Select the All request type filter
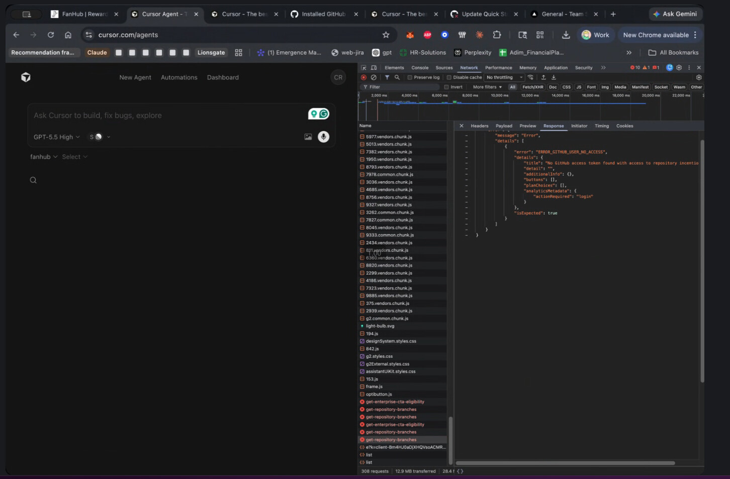Image resolution: width=730 pixels, height=479 pixels. click(512, 87)
